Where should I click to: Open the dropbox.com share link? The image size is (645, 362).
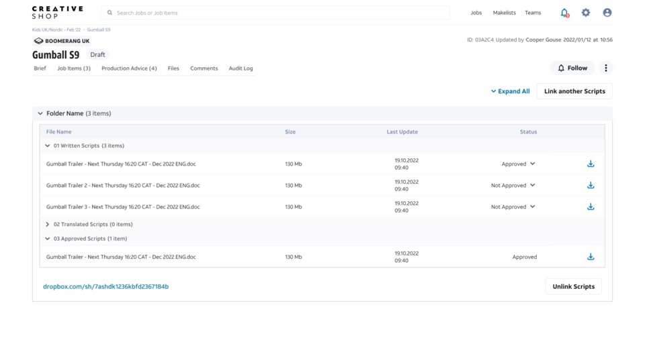(x=105, y=286)
